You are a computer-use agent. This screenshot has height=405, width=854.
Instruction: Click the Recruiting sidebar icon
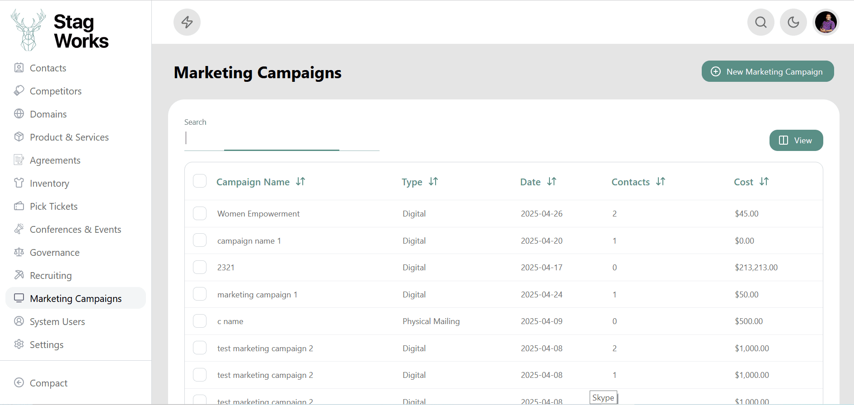(19, 275)
